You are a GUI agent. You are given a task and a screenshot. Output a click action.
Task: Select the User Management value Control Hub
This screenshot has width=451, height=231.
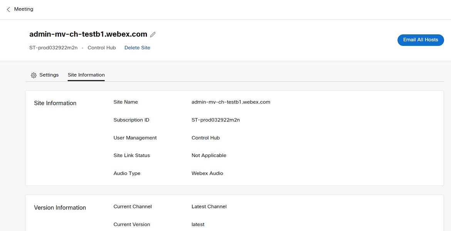pos(206,138)
